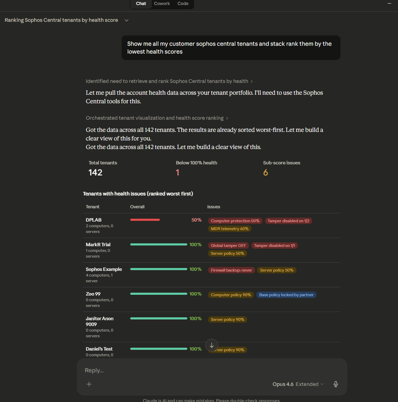Image resolution: width=398 pixels, height=402 pixels.
Task: Click the Reply input field
Action: tap(212, 370)
